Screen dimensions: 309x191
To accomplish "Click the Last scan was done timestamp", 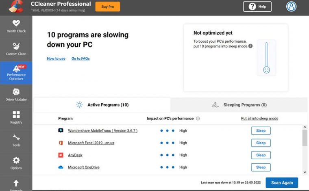I will [231, 182].
